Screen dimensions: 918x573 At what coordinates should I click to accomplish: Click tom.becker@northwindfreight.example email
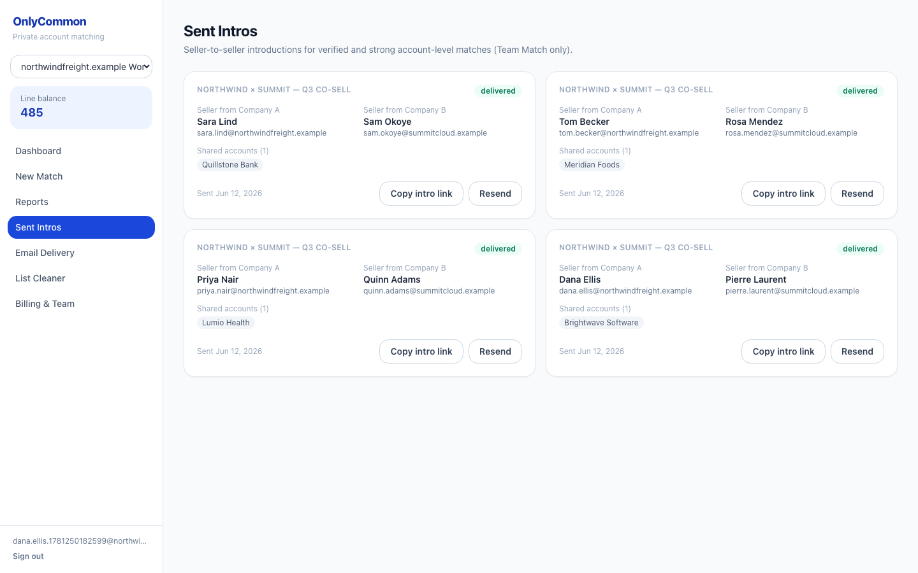point(629,133)
